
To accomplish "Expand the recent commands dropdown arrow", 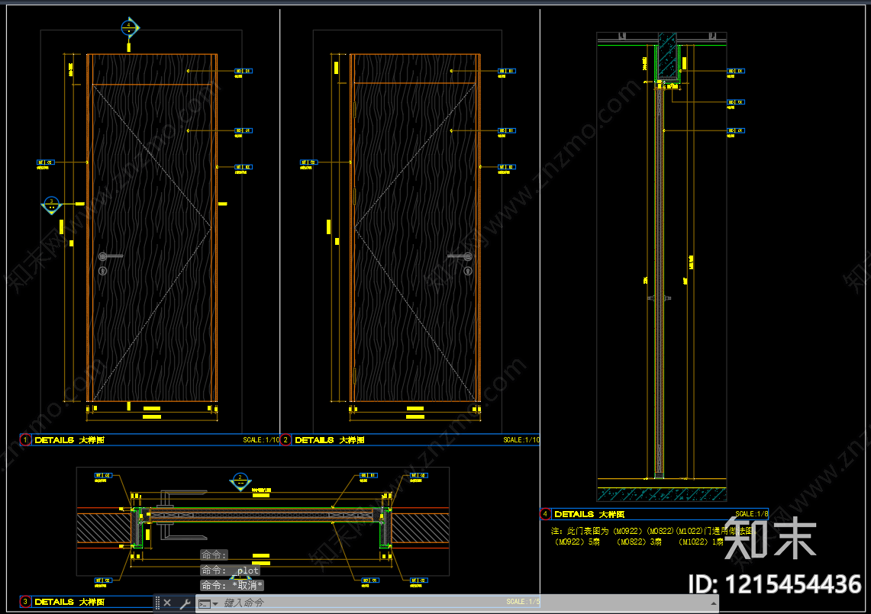I will [x=215, y=604].
